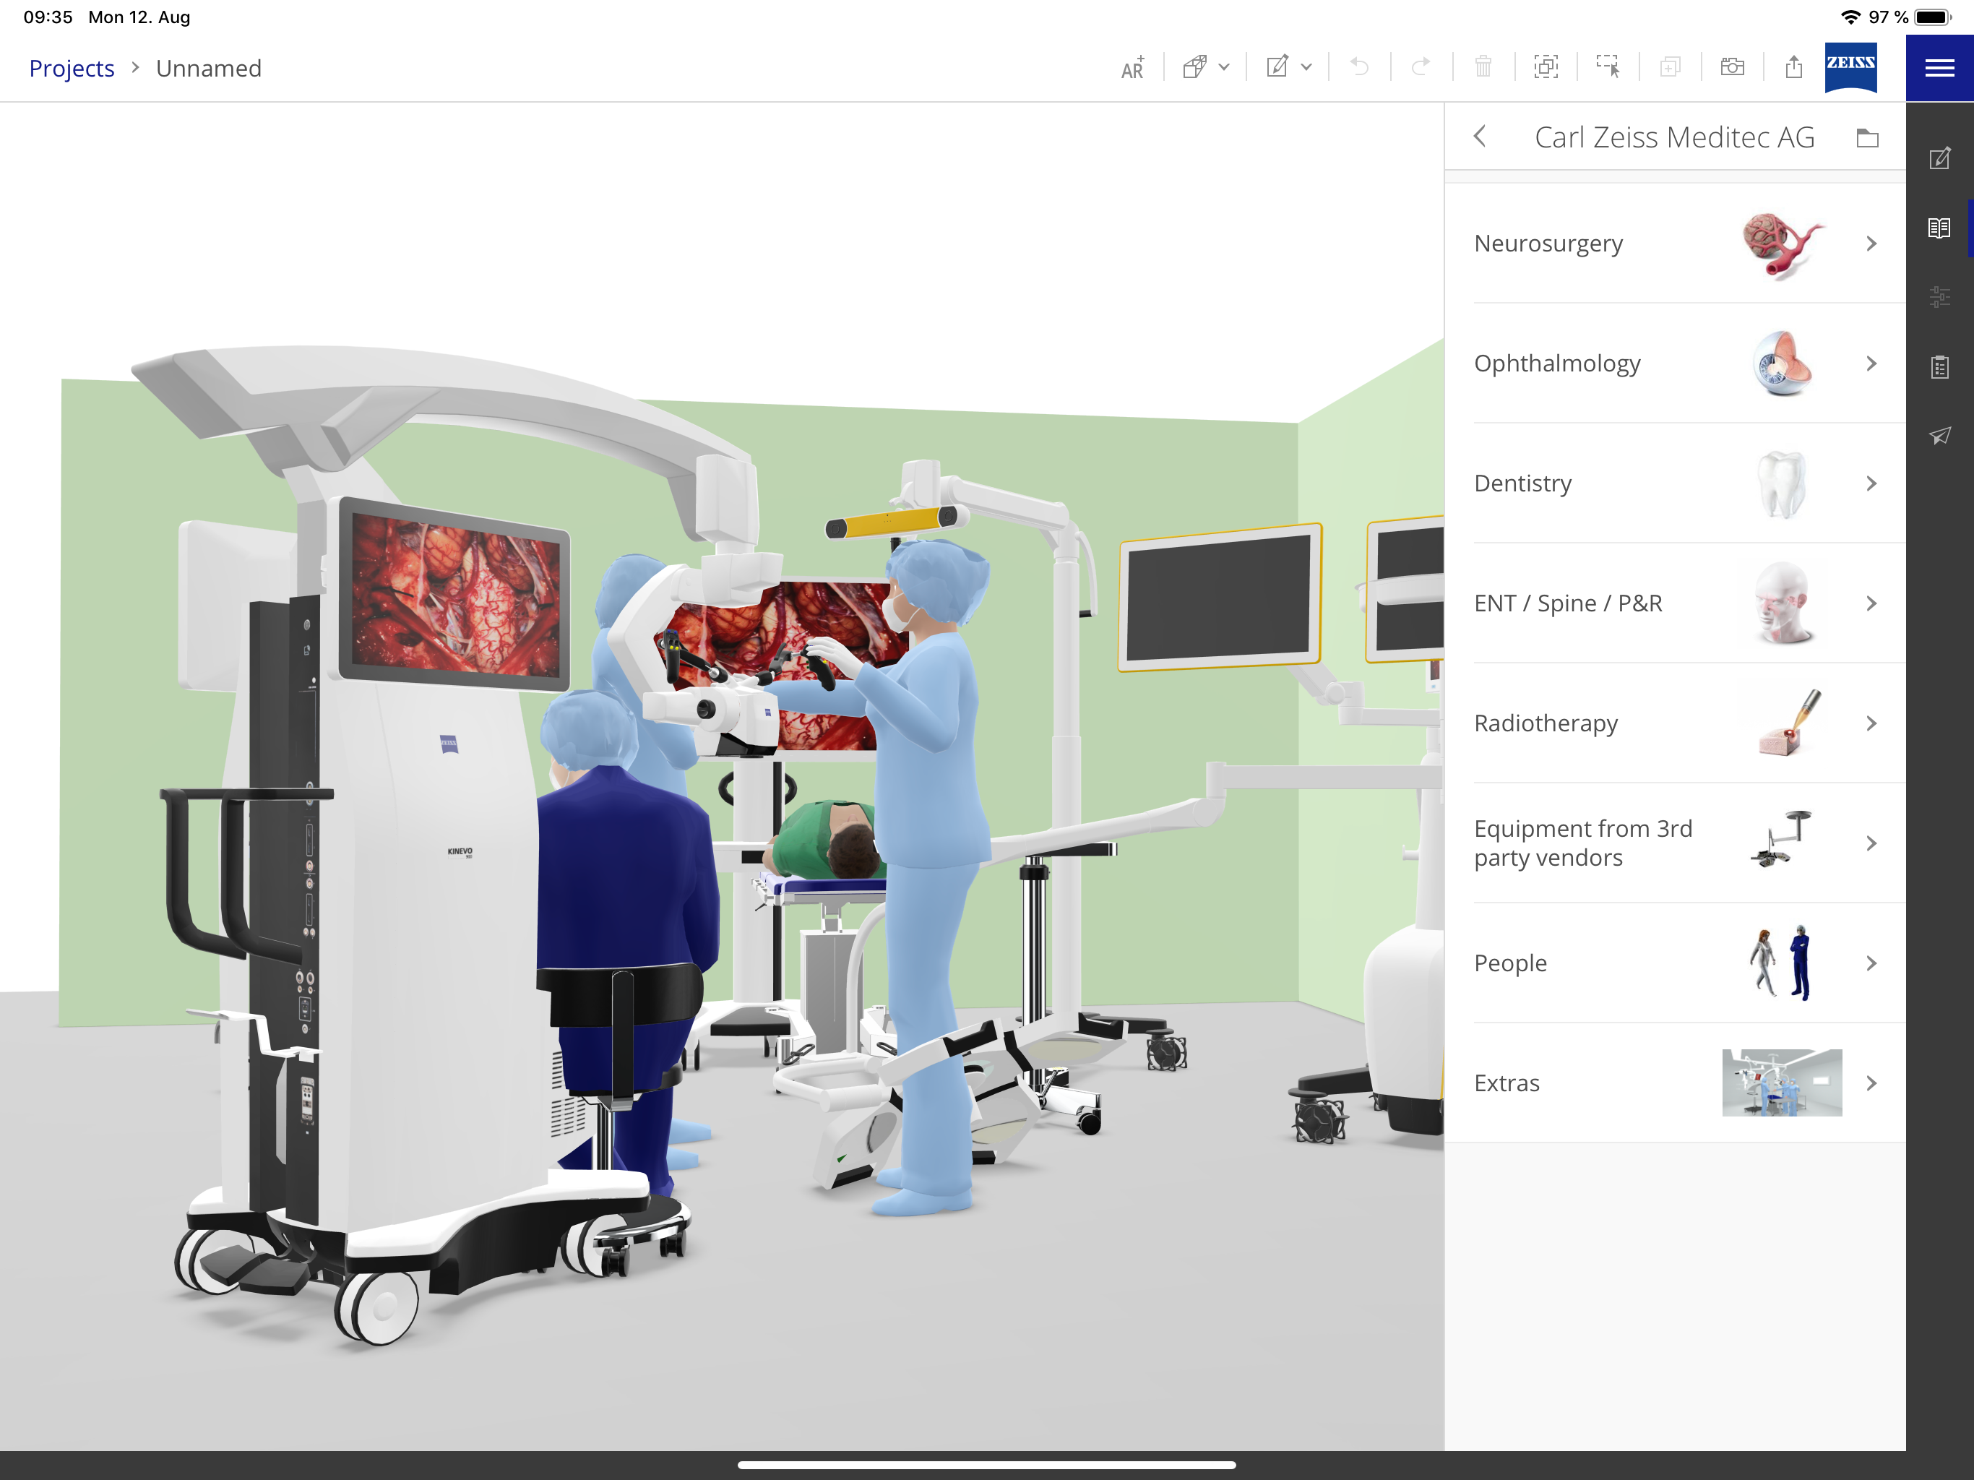Click the 3D view cube icon

click(x=1194, y=67)
